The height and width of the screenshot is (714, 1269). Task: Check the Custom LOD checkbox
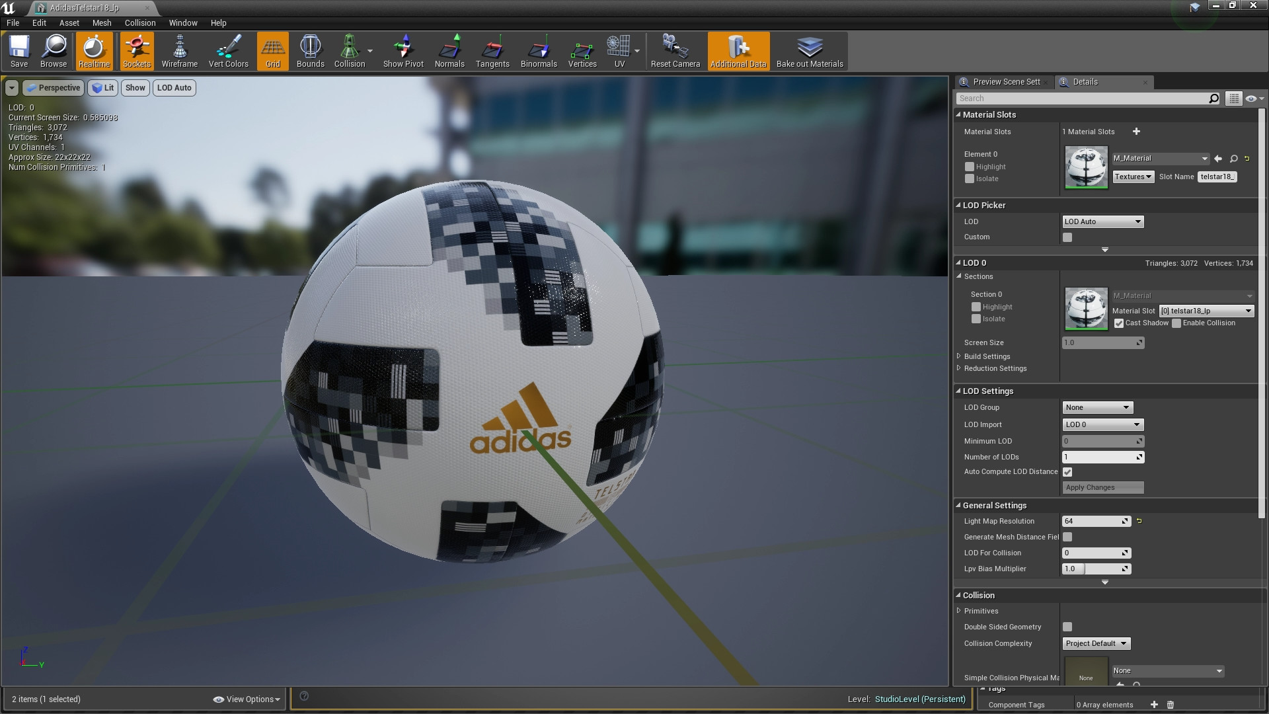pyautogui.click(x=1067, y=237)
